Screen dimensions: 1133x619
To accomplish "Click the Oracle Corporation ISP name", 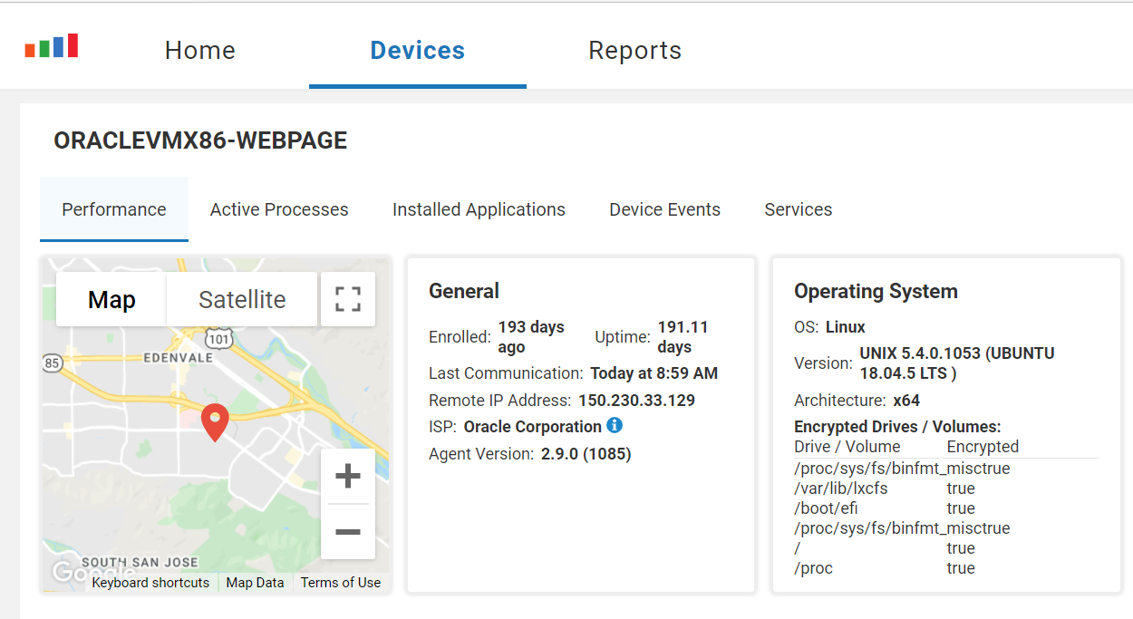I will 533,426.
